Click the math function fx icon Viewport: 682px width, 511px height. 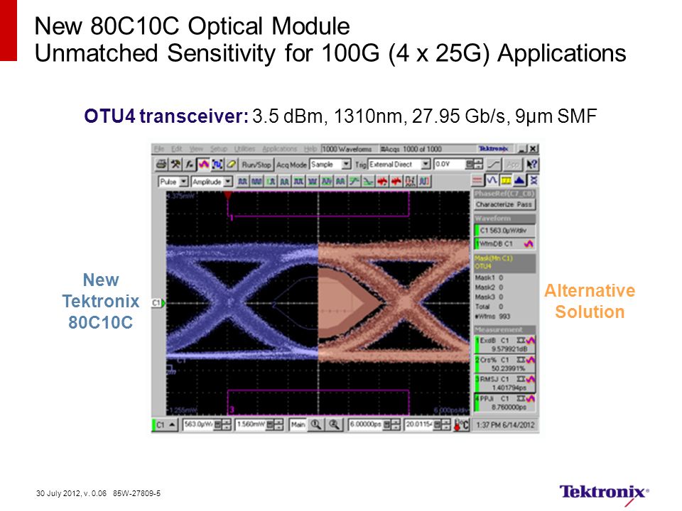(x=189, y=164)
